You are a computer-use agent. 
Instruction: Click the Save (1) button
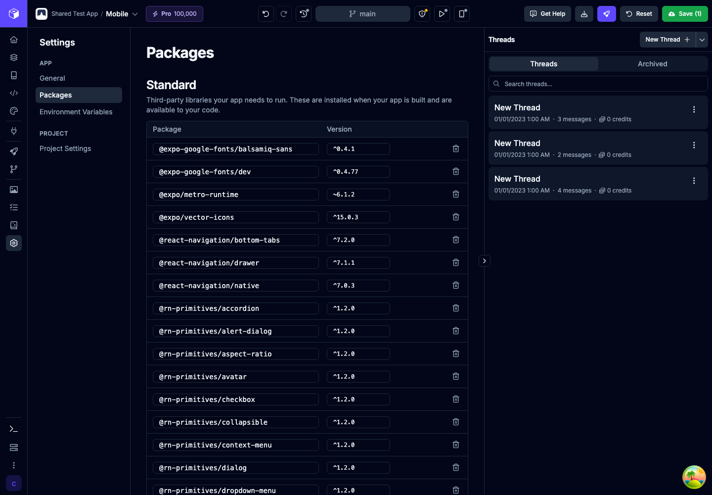point(685,14)
